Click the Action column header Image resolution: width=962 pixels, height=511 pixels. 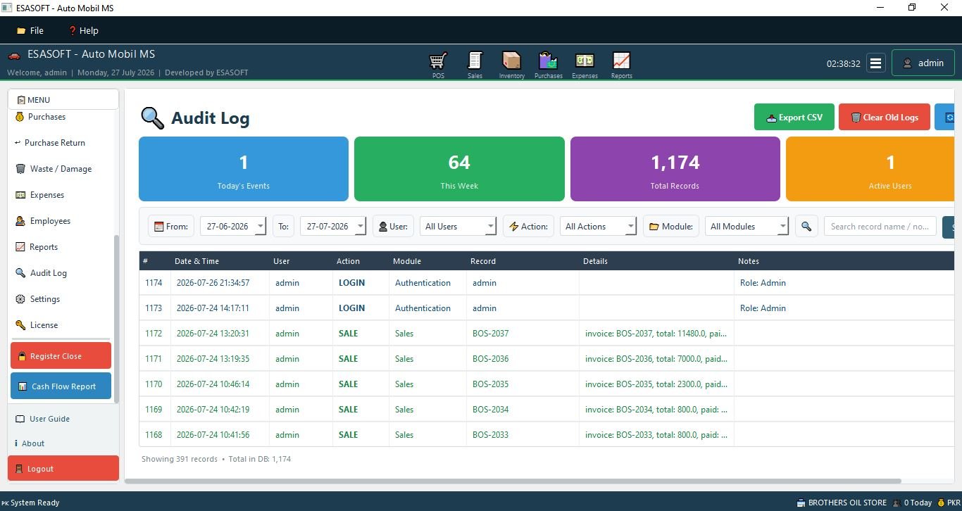[361, 260]
